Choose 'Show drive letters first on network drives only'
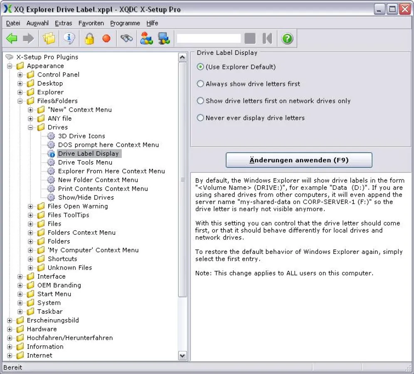The height and width of the screenshot is (374, 414). coord(201,101)
